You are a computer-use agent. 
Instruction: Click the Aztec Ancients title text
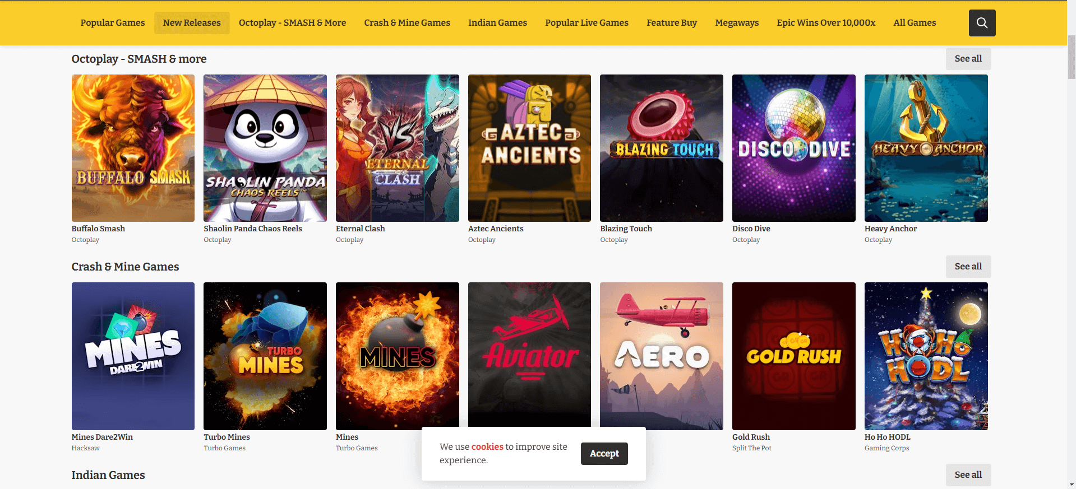pyautogui.click(x=496, y=229)
